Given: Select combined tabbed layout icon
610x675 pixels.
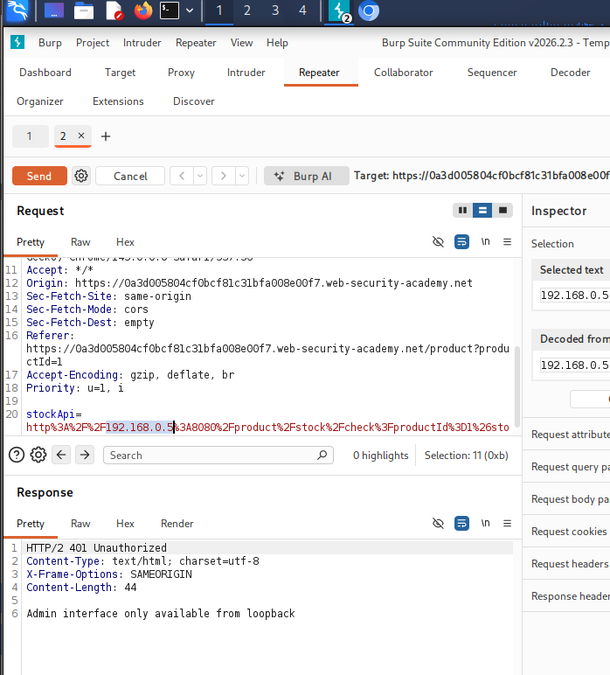Looking at the screenshot, I should point(503,210).
